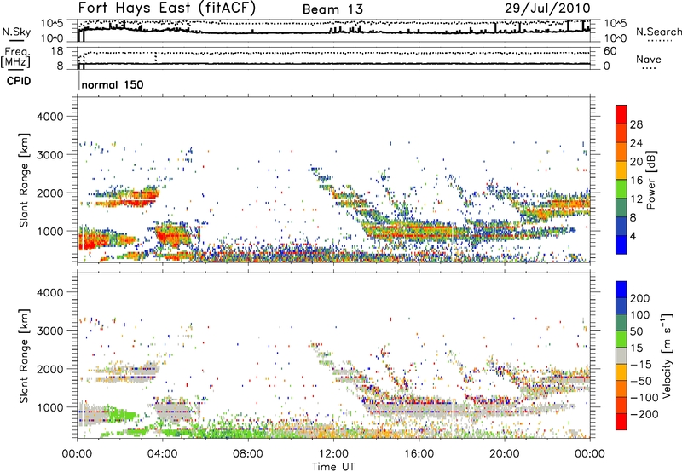Image resolution: width=682 pixels, height=472 pixels.
Task: Click the gray segment of the velocity color bar
Action: [621, 355]
